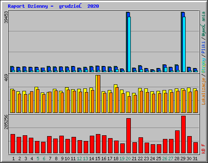Viewport: 208px width, 163px height.
Task: Click the orange bar for day 1
Action: [13, 101]
